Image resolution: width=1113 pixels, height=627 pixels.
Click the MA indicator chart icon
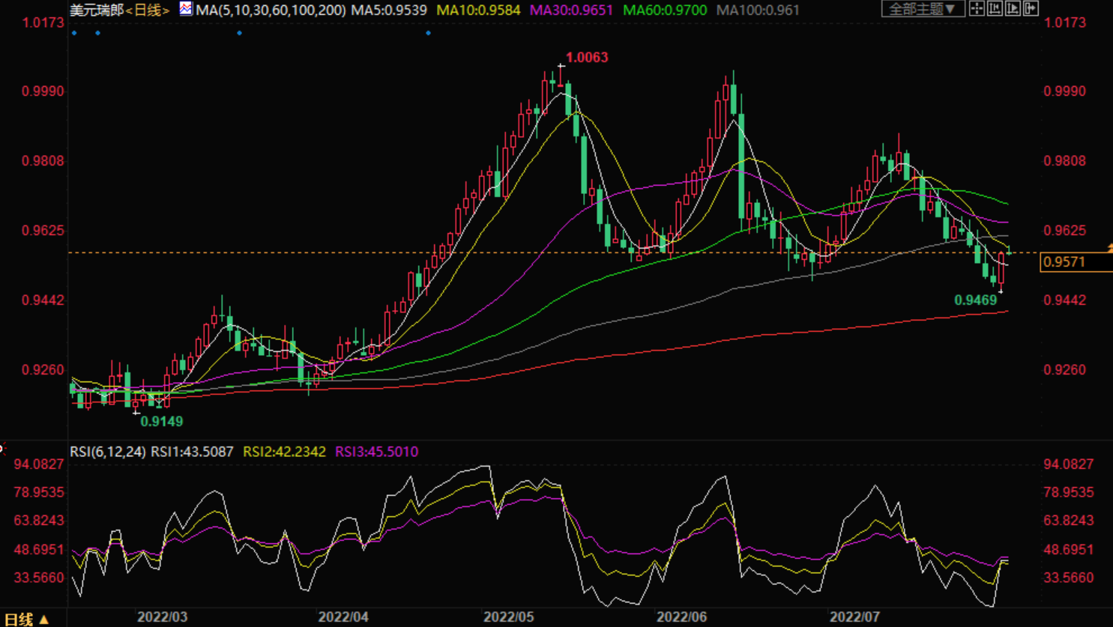pos(185,9)
